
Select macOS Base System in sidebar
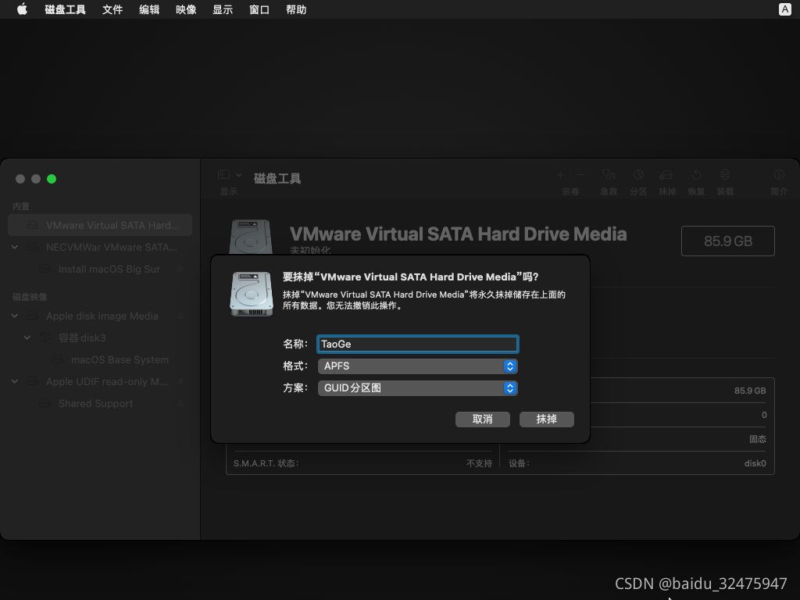click(119, 360)
